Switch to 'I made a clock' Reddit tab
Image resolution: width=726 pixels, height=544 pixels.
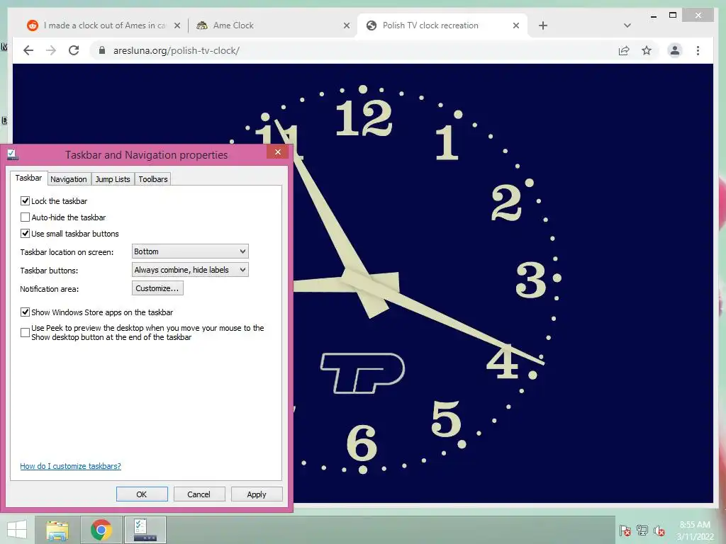tap(103, 25)
